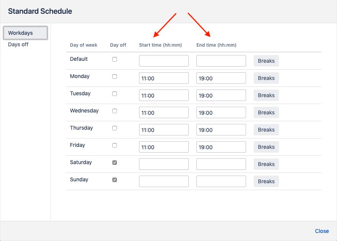Close the Standard Schedule dialog

pyautogui.click(x=322, y=231)
